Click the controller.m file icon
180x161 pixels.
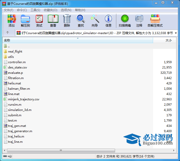tap(6, 62)
